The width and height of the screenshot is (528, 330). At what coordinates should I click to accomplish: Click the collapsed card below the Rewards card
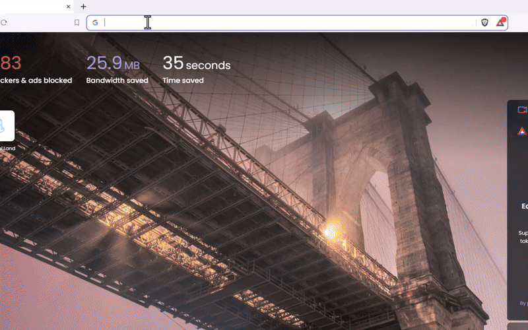click(518, 326)
